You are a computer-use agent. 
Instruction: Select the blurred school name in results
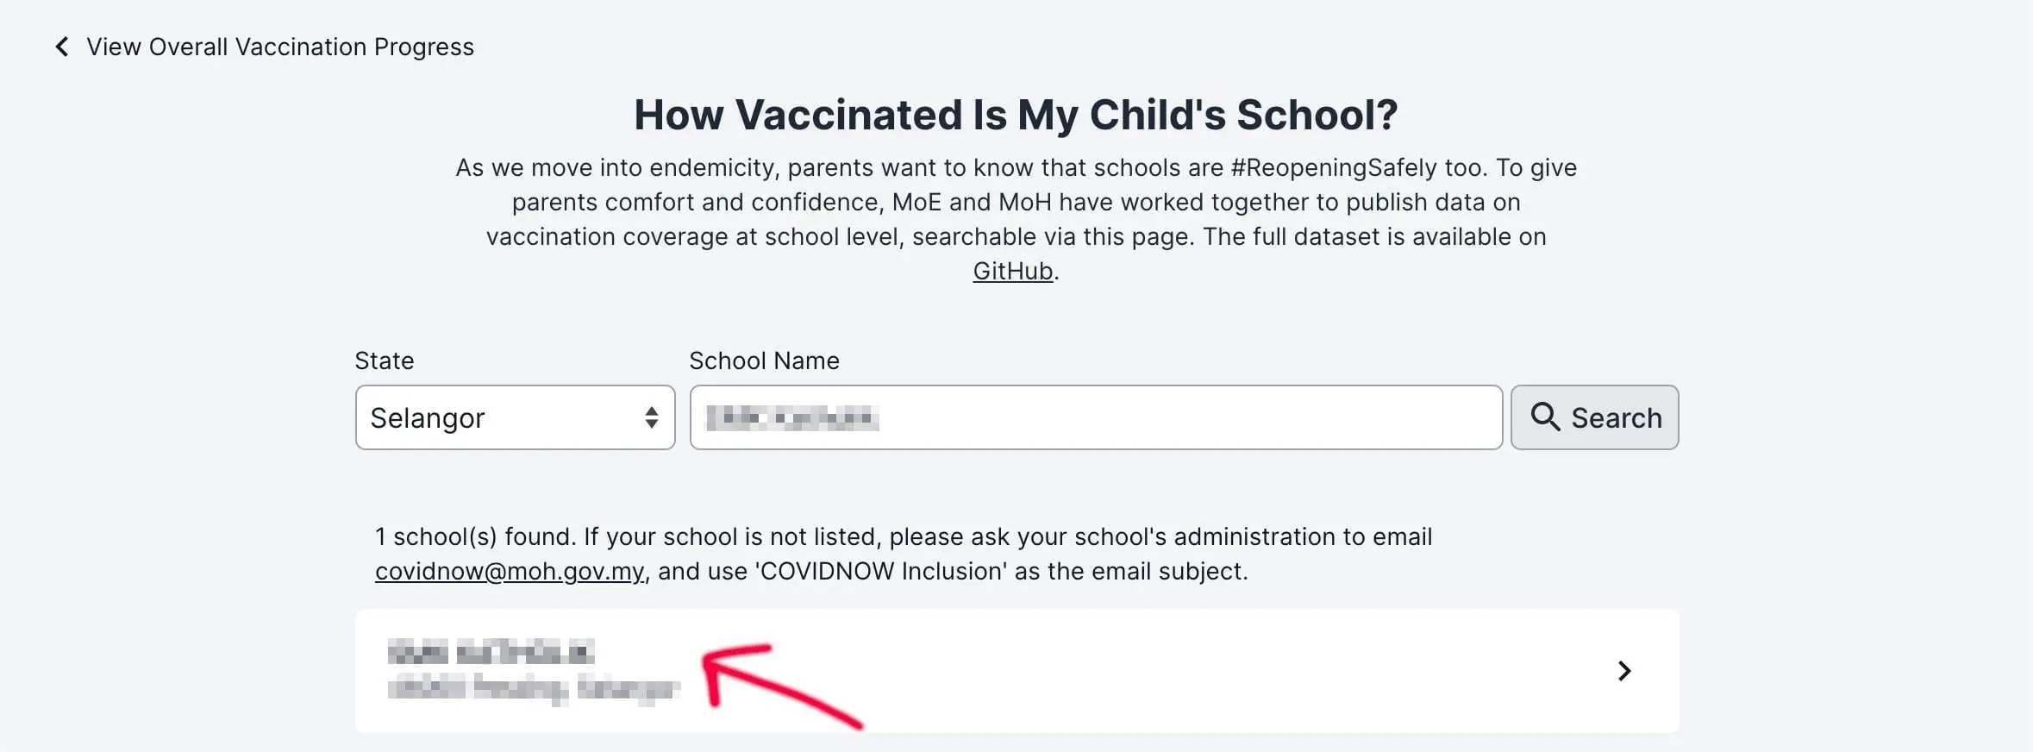click(x=491, y=651)
